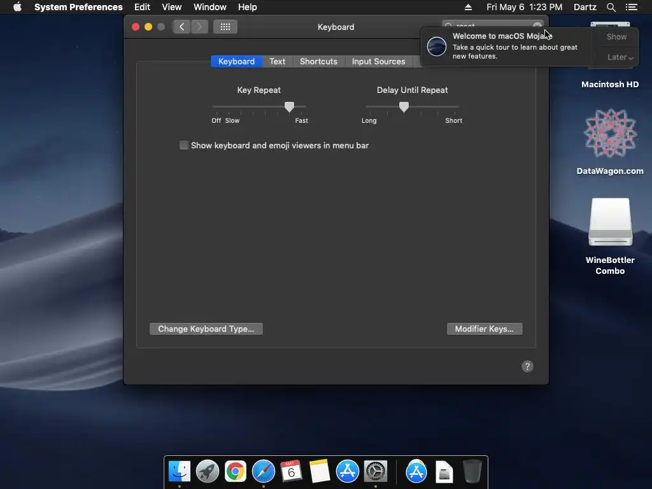This screenshot has width=652, height=489.
Task: Open the Calendar icon in the Dock
Action: 291,471
